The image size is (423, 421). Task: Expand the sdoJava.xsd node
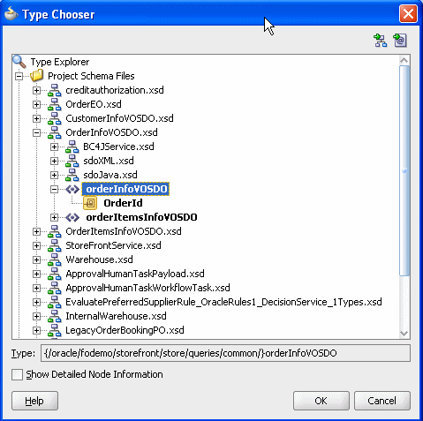tap(54, 175)
